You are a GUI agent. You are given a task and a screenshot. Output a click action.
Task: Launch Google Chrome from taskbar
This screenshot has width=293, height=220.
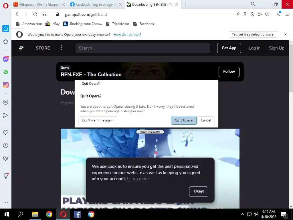click(49, 214)
